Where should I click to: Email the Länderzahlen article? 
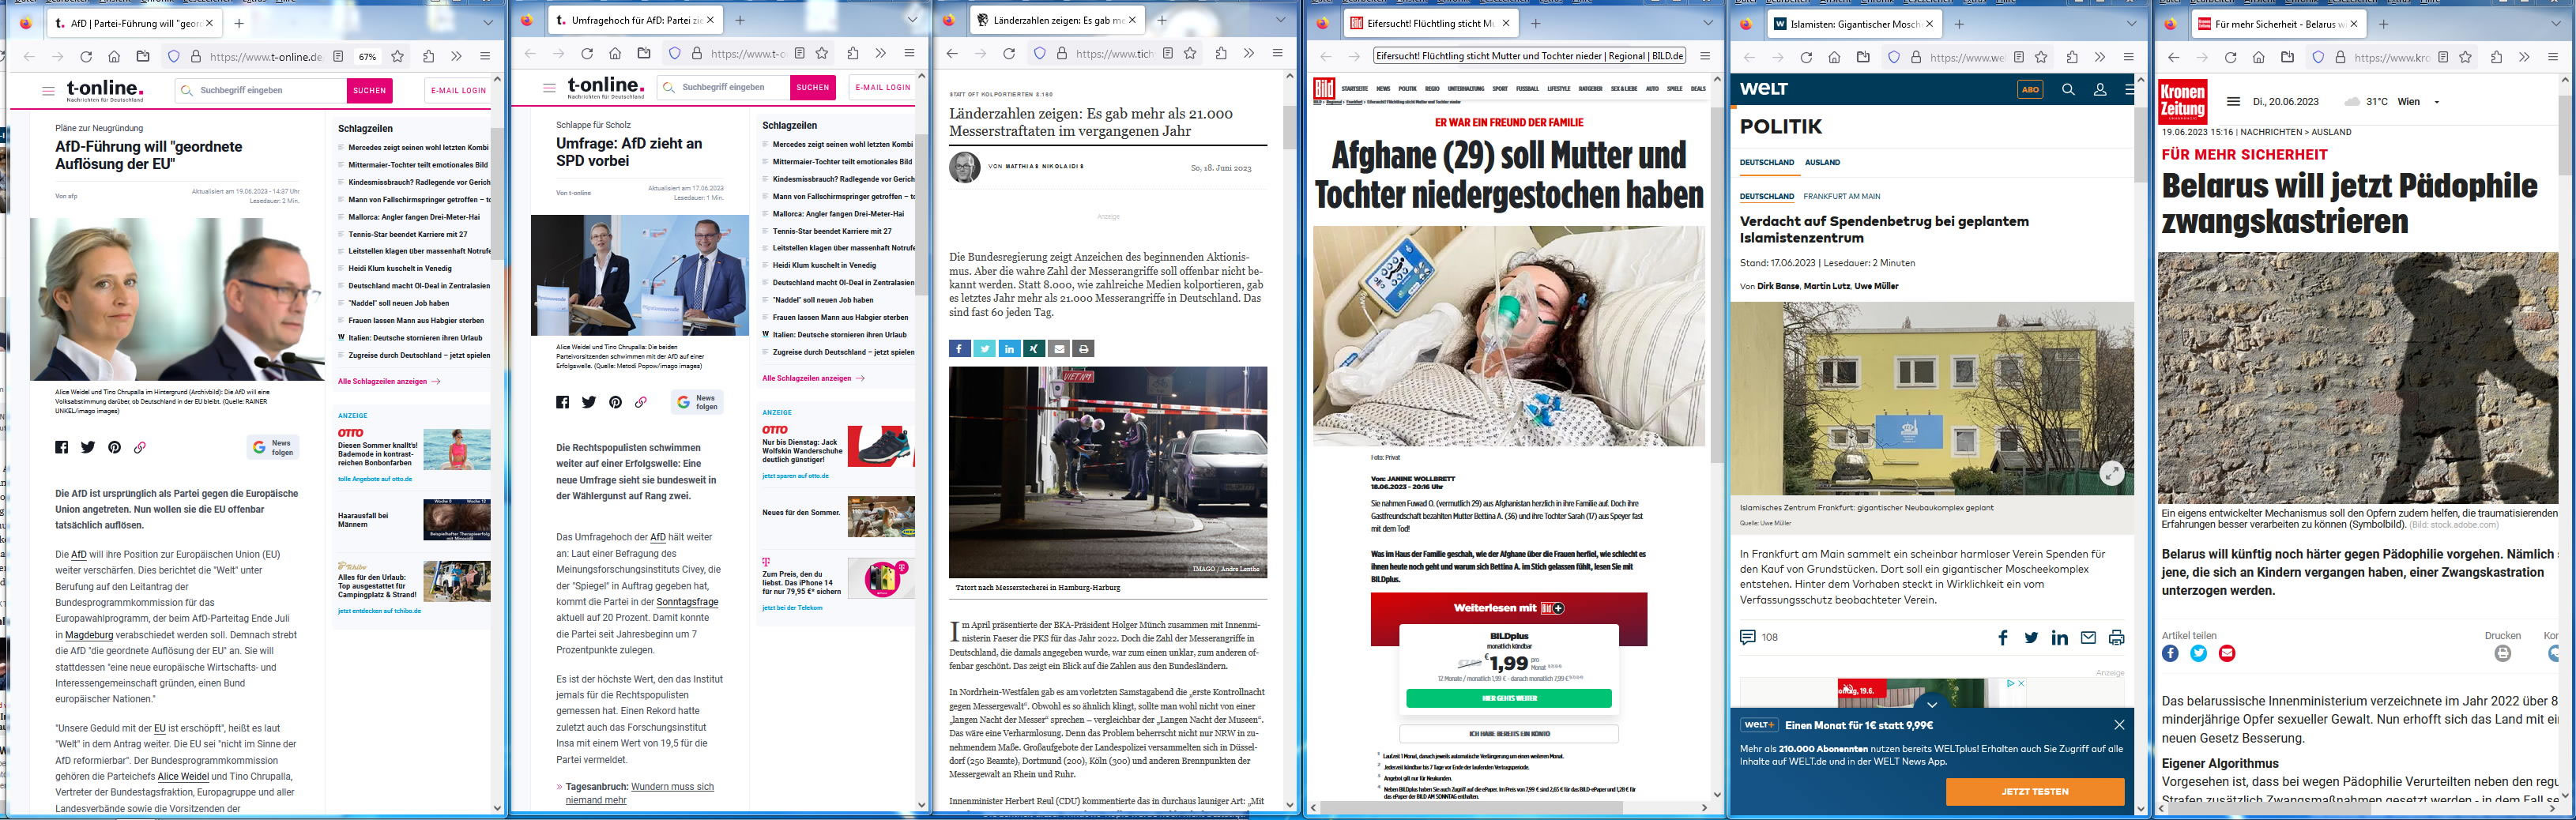click(x=1059, y=349)
